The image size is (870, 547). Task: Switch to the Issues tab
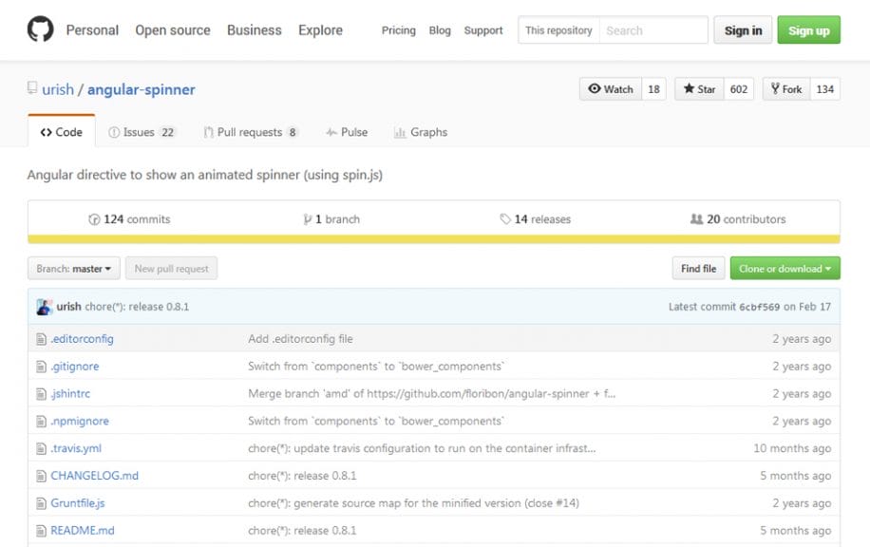tap(142, 132)
